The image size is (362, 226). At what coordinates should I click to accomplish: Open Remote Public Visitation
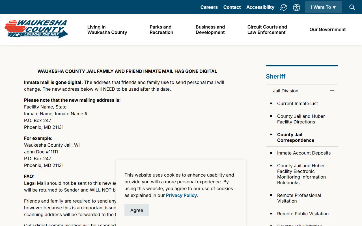303,214
